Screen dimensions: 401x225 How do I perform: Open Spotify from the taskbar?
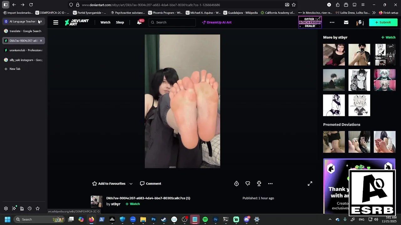pyautogui.click(x=205, y=219)
